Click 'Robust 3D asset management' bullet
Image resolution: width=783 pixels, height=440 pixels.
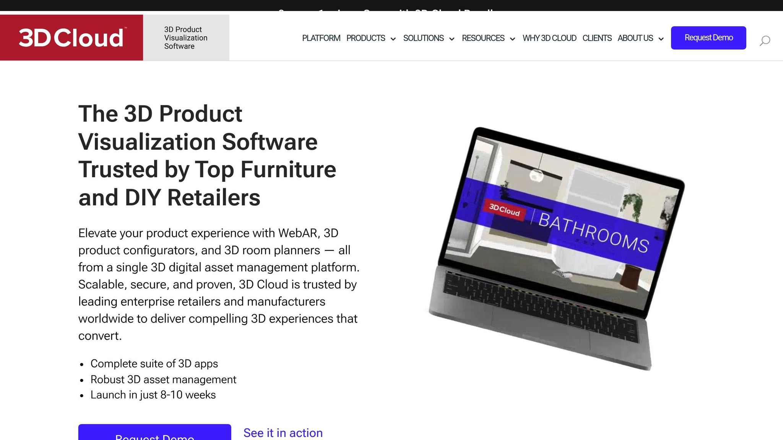point(163,379)
